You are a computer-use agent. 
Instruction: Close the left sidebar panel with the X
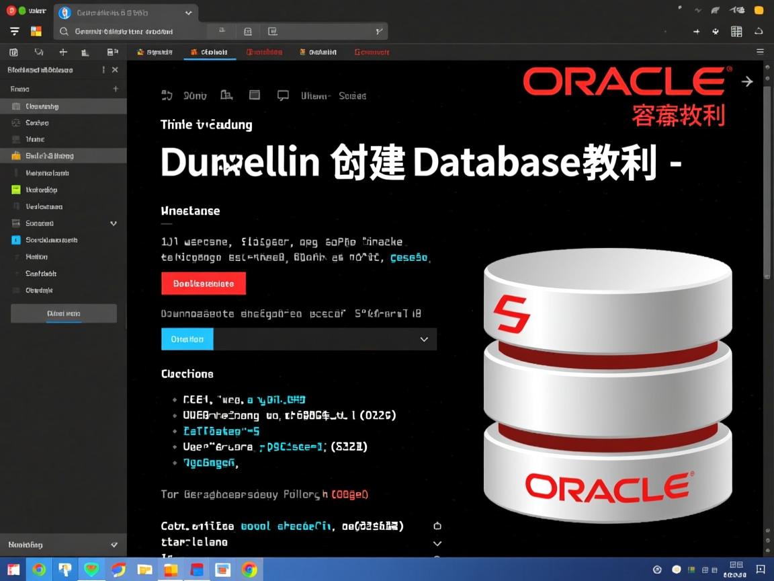pos(115,70)
